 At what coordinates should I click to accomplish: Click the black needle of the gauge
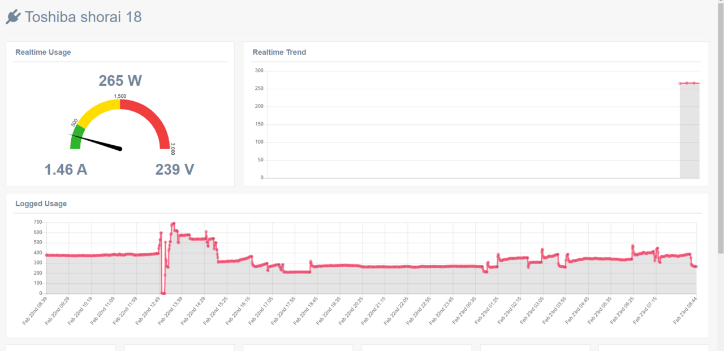(x=96, y=142)
